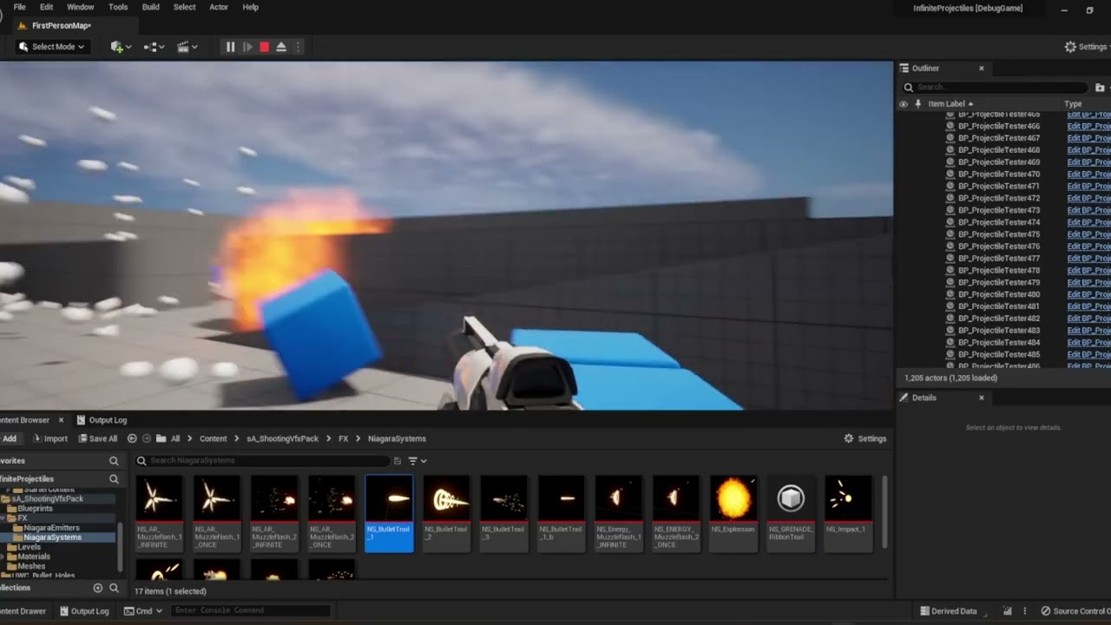Open the top-right editor Settings
Screen dimensions: 1111x625
[1086, 47]
